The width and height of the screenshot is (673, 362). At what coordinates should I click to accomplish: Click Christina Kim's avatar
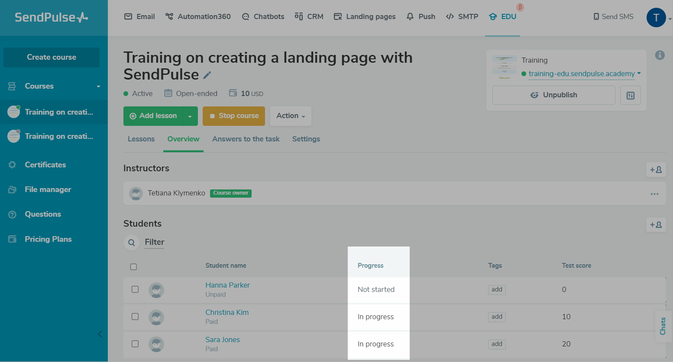pos(156,317)
